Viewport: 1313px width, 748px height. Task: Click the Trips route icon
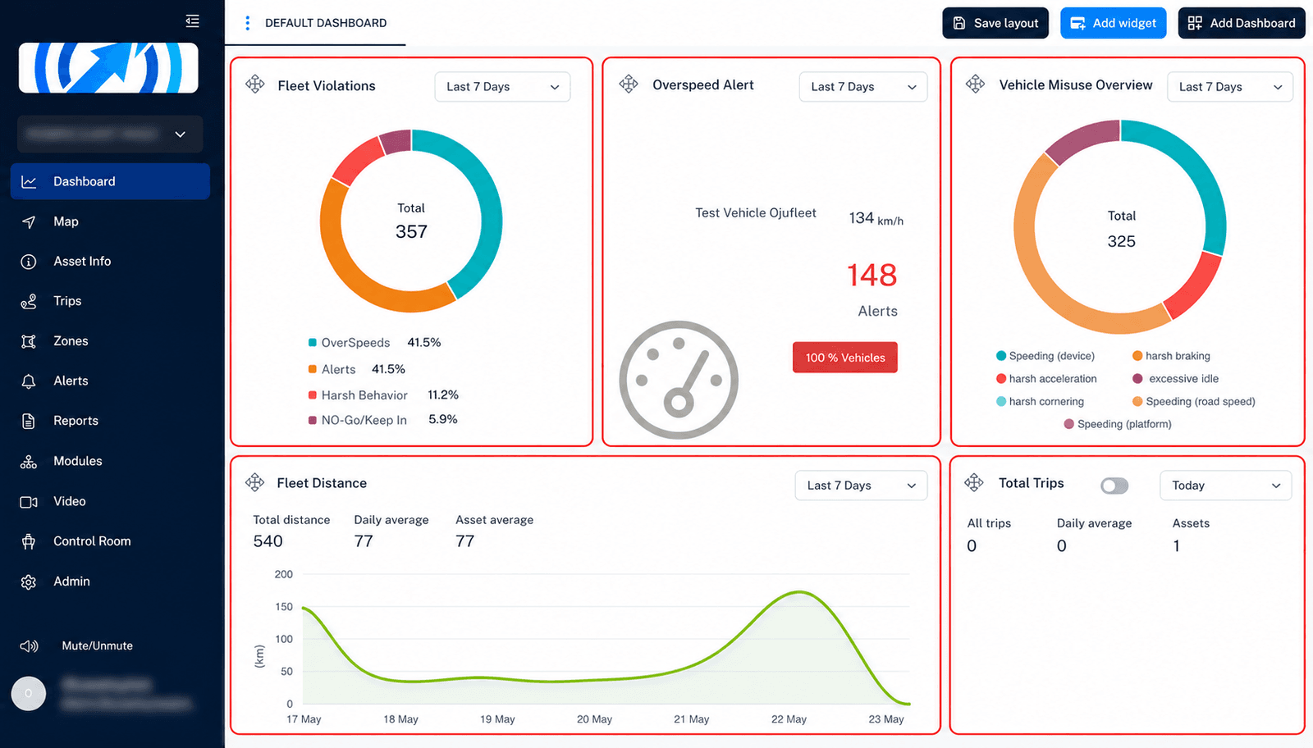click(x=29, y=302)
